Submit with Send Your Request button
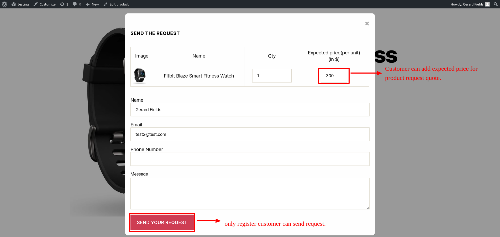The width and height of the screenshot is (500, 237). tap(162, 223)
